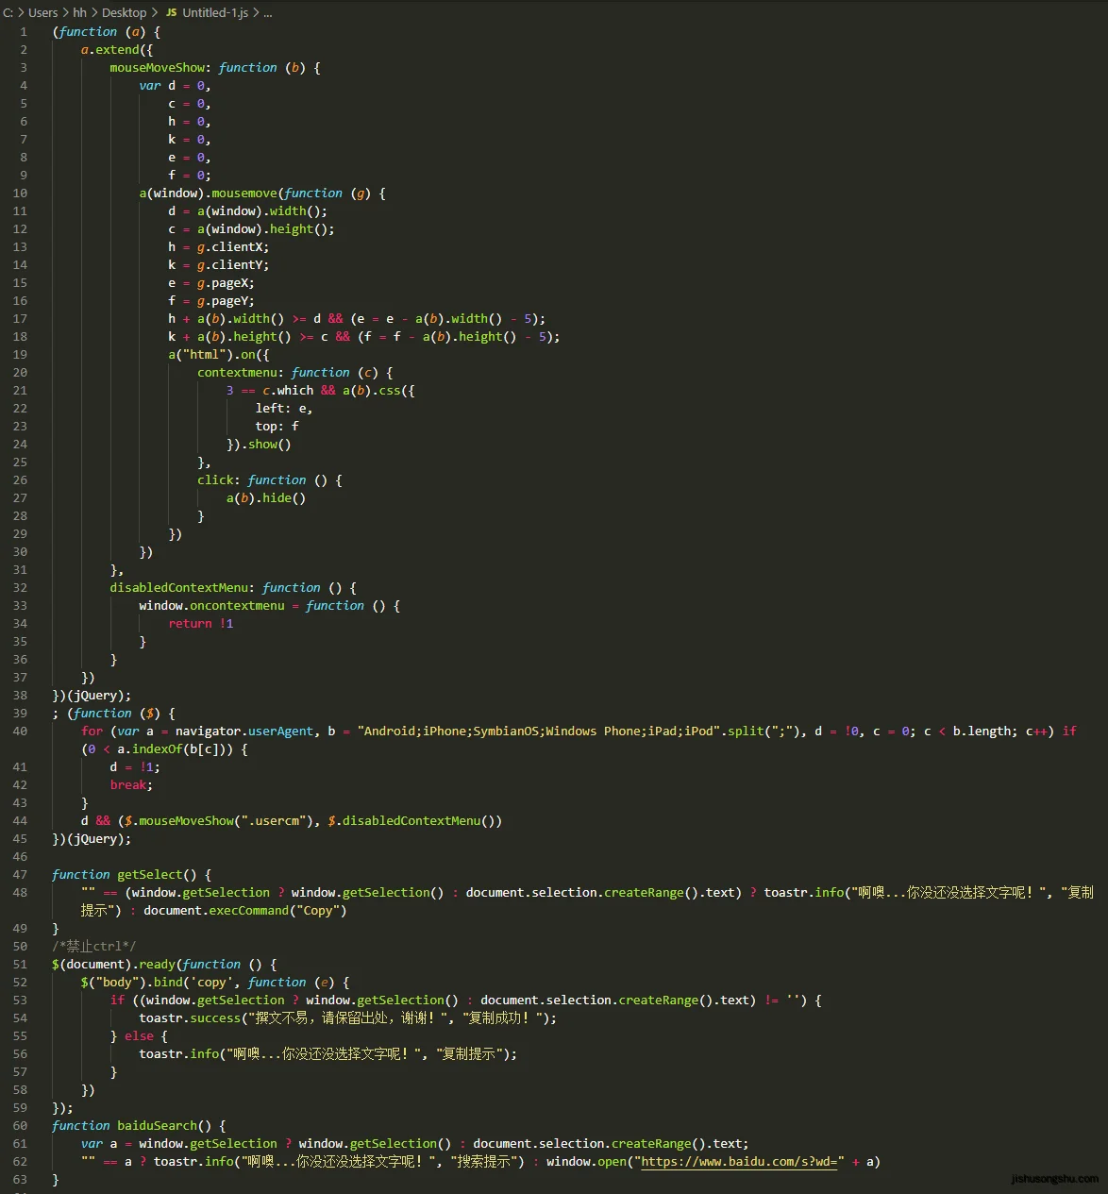Click the "html" string on line 19
This screenshot has height=1194, width=1108.
coord(204,354)
